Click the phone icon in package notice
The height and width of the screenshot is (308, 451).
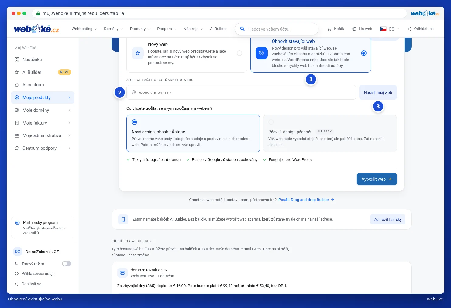123,219
